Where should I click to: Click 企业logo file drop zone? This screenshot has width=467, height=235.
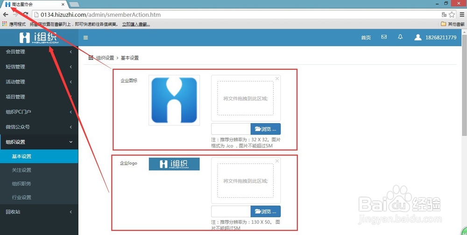[246, 180]
